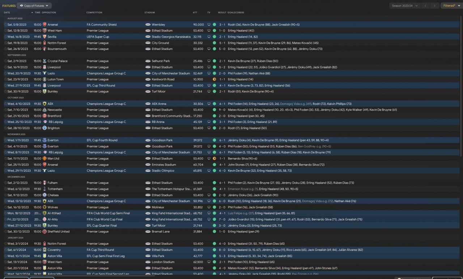Click the Fulham club badge

tap(44, 183)
